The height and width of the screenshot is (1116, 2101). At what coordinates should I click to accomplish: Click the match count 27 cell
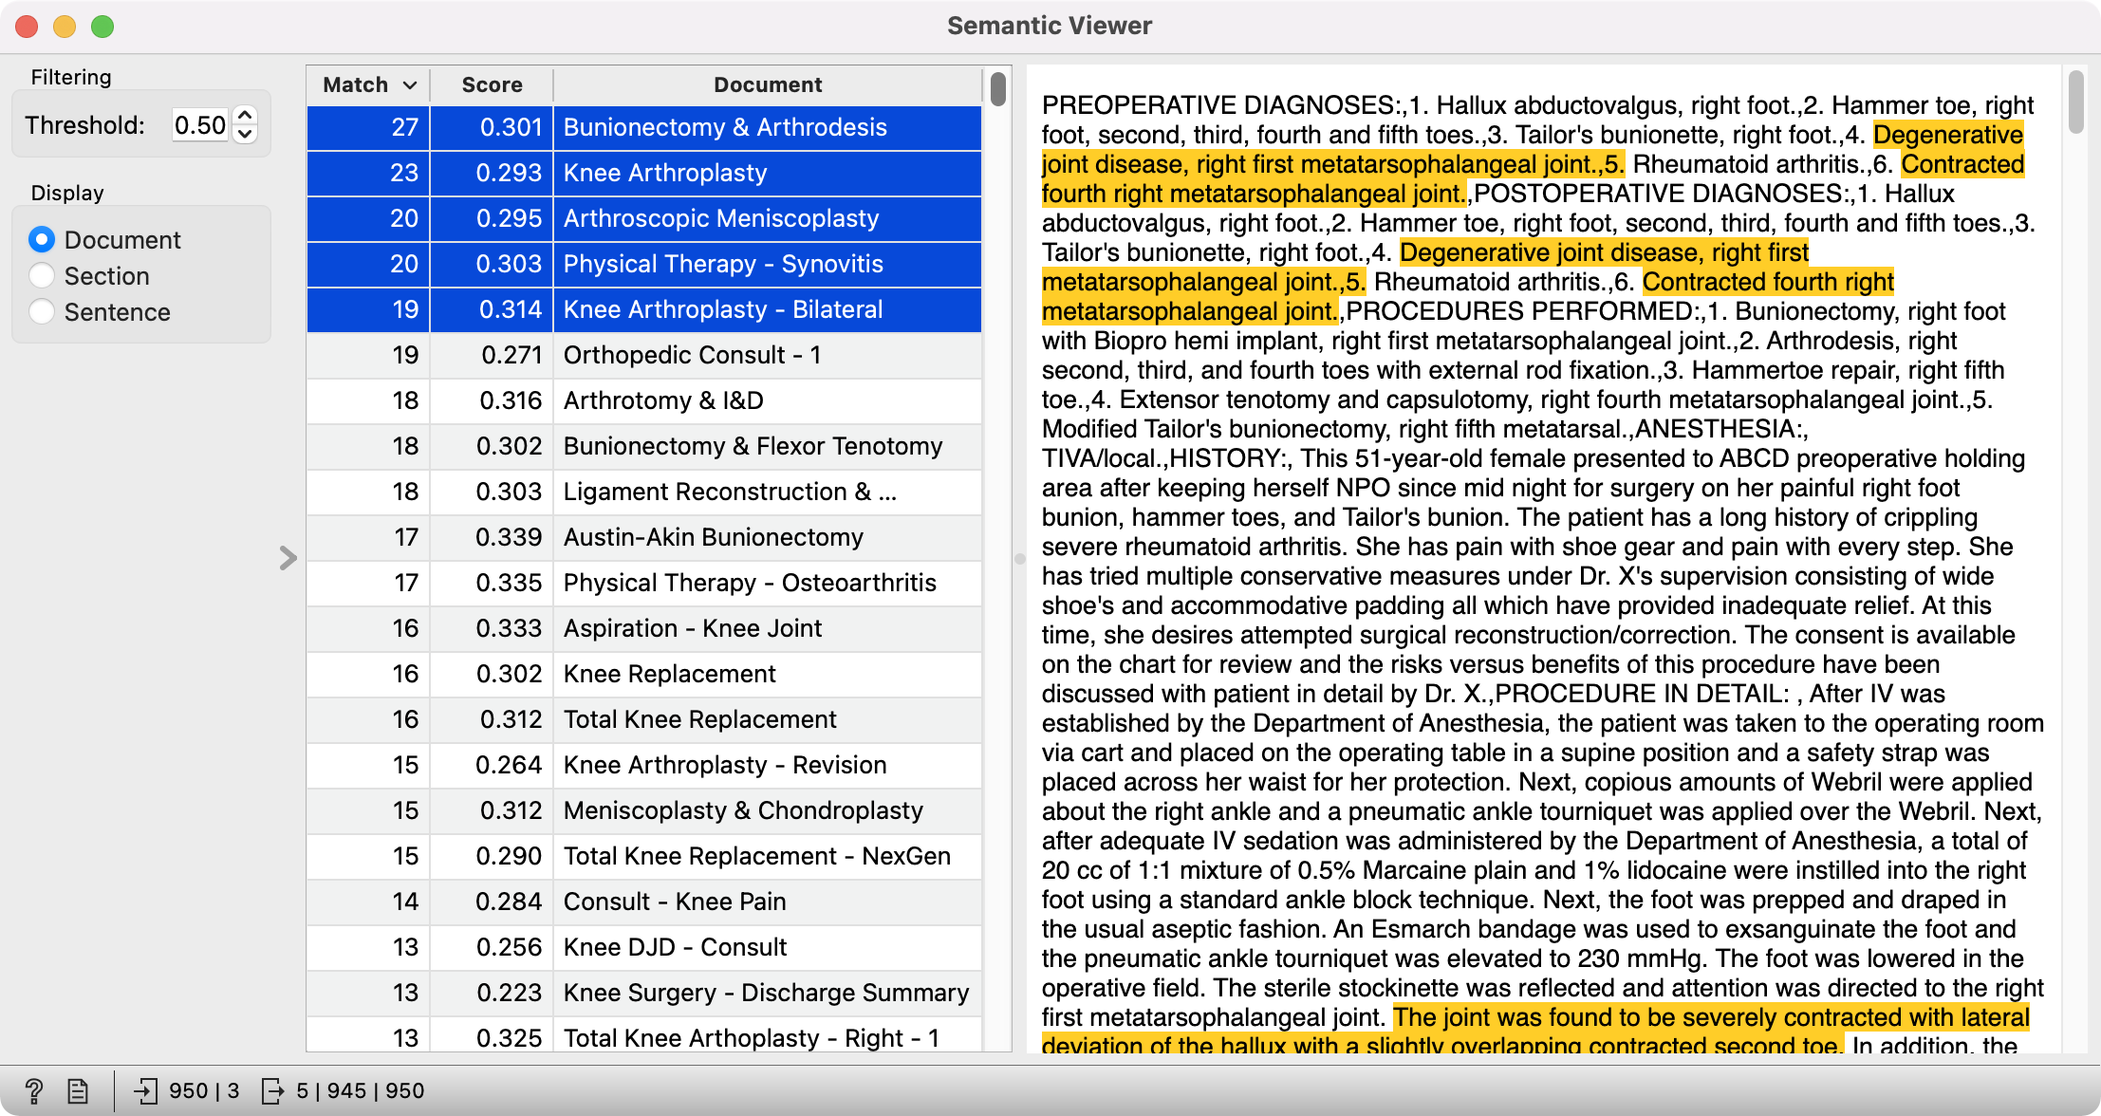tap(368, 127)
